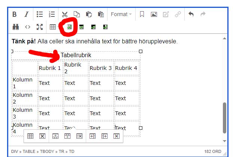Toggle bold formatting
Image resolution: width=233 pixels, height=157 pixels.
(x=14, y=14)
